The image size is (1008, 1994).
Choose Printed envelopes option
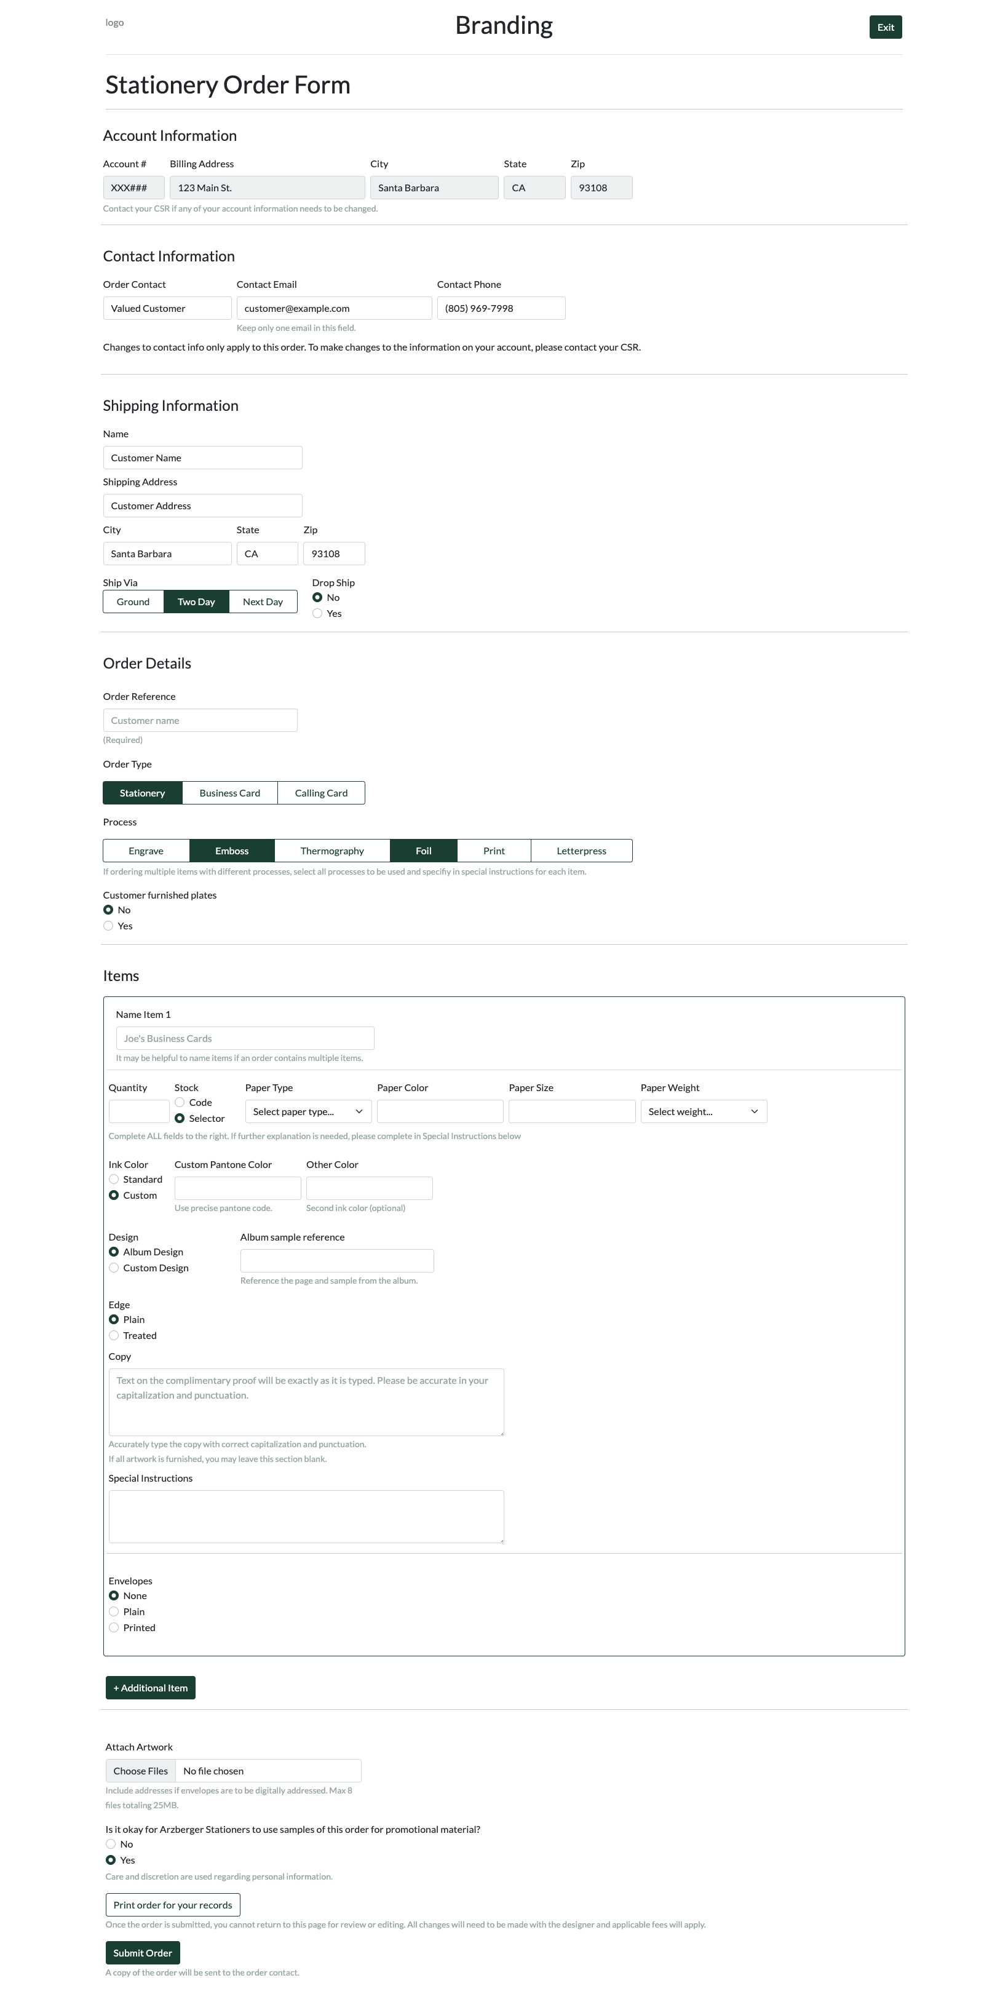pos(114,1628)
